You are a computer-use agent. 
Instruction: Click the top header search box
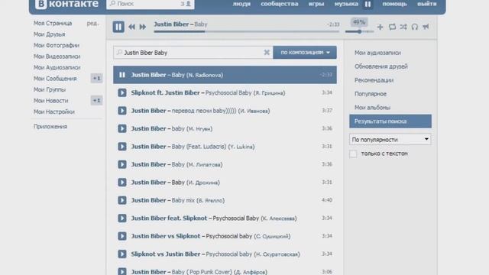click(150, 4)
